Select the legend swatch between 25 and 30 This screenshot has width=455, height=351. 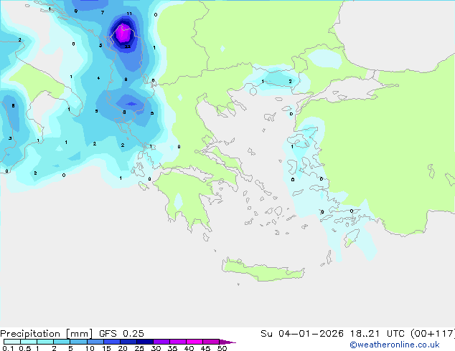point(145,342)
